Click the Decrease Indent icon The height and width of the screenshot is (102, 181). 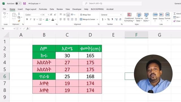pyautogui.click(x=72, y=19)
